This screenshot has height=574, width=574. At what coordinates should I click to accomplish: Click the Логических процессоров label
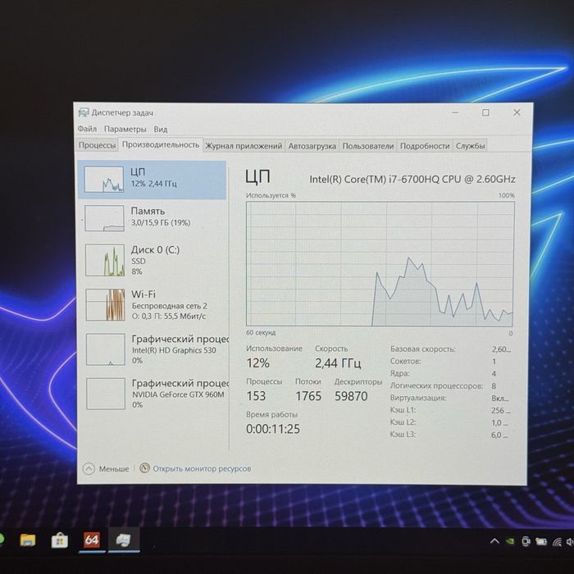point(436,386)
